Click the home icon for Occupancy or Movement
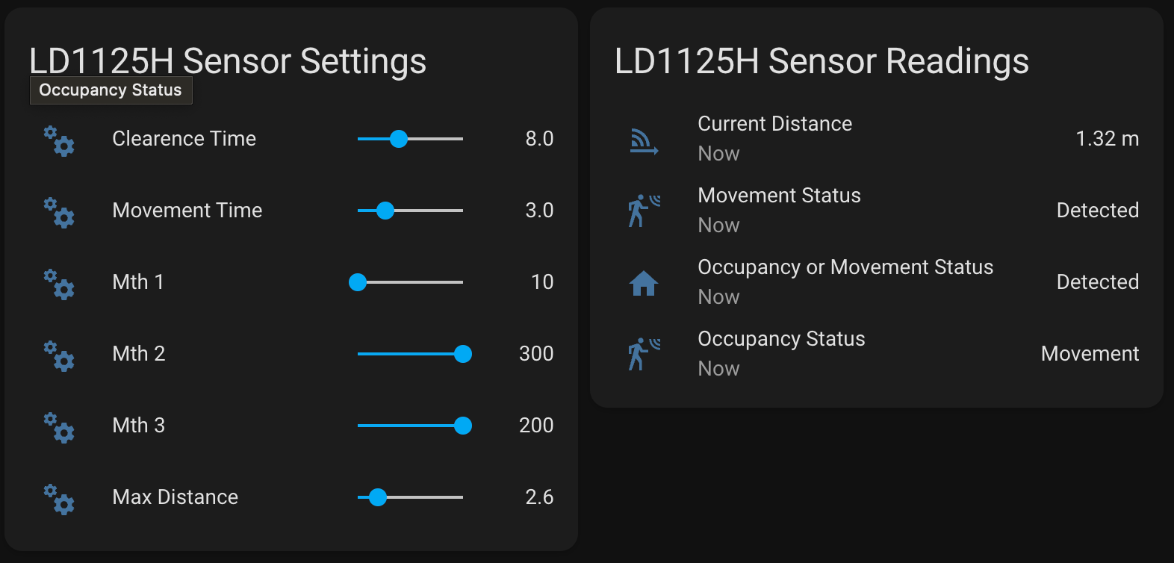The width and height of the screenshot is (1174, 563). [644, 283]
